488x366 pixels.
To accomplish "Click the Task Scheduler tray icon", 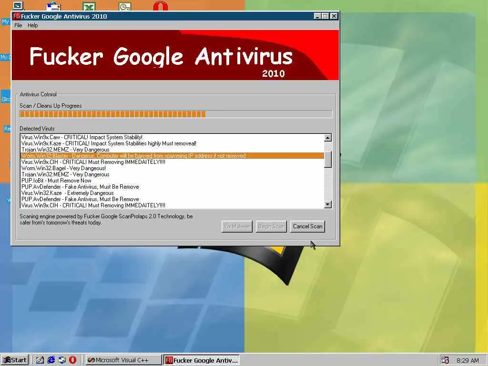I will (445, 360).
